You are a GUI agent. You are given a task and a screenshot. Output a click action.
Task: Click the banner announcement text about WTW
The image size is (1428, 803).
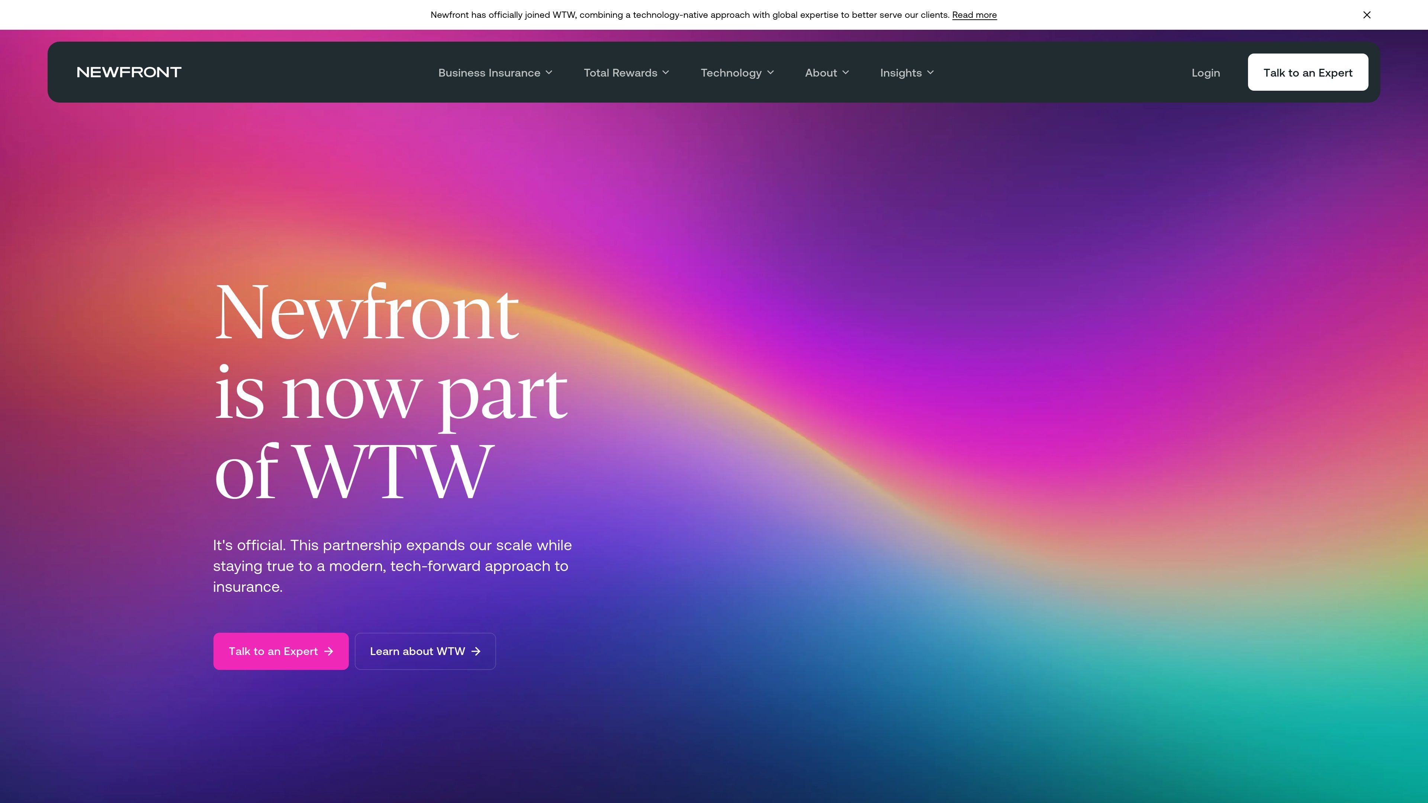point(690,15)
